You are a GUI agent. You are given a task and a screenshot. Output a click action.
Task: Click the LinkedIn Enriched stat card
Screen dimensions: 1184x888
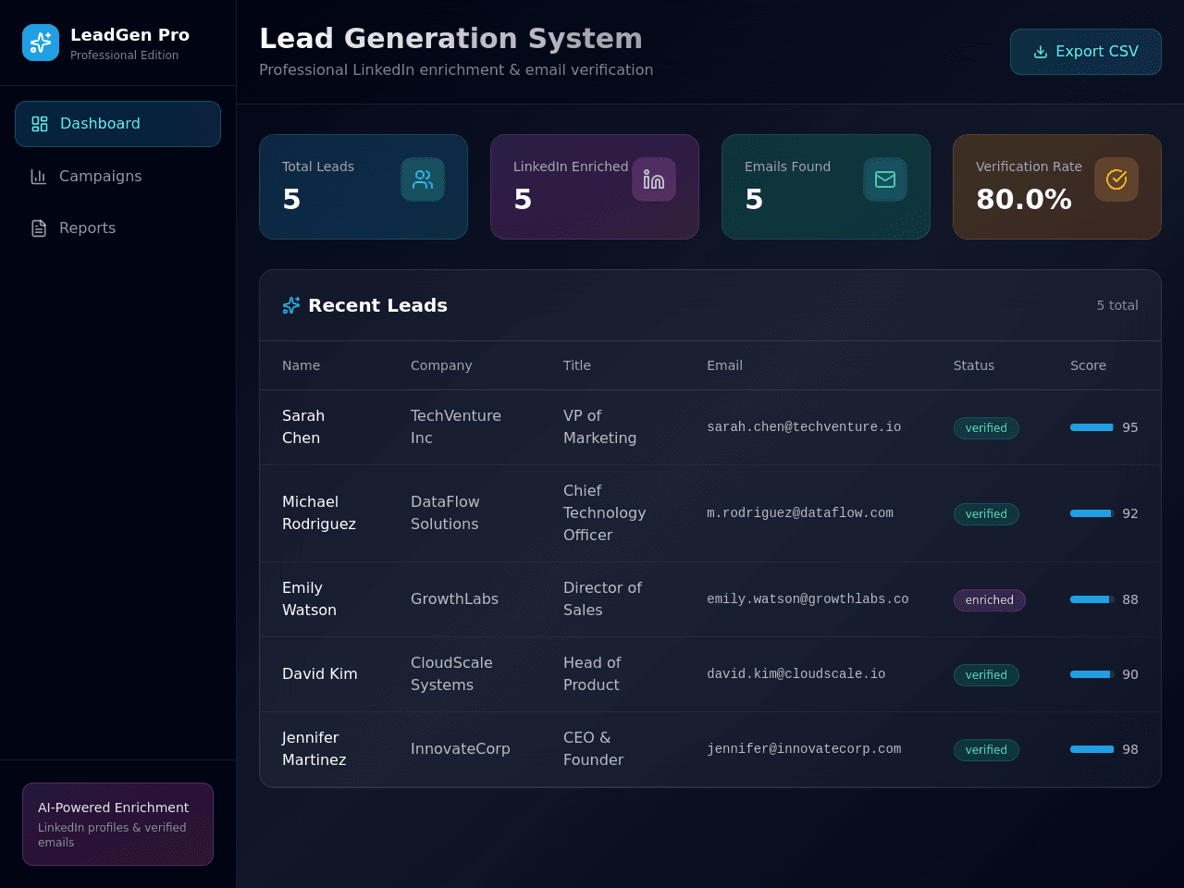[x=595, y=187]
